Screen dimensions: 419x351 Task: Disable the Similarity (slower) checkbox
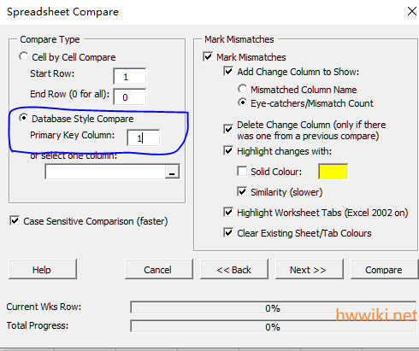242,191
